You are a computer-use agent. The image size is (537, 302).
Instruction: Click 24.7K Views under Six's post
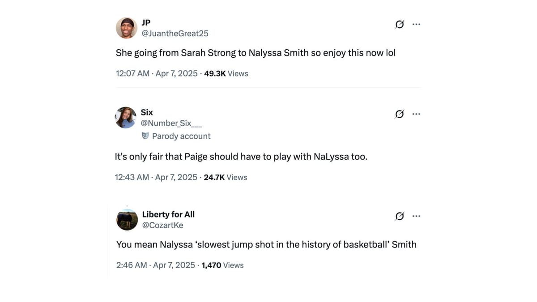(225, 177)
